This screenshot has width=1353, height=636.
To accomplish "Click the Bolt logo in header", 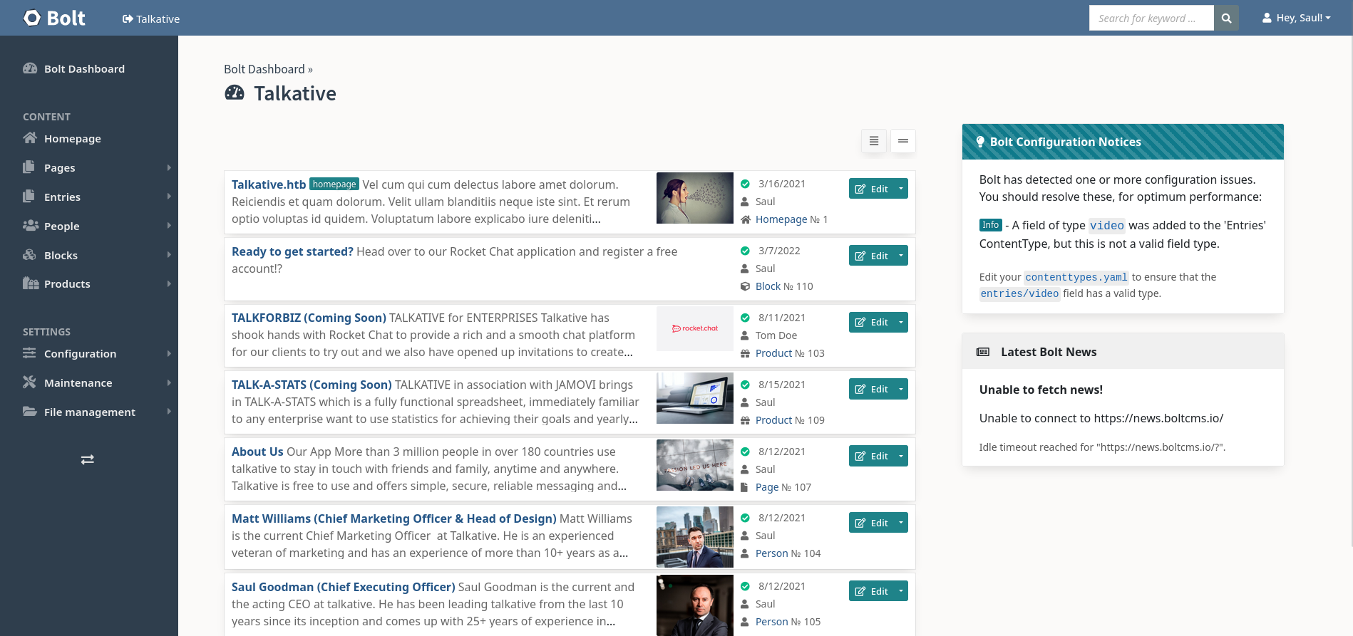I will [x=54, y=18].
